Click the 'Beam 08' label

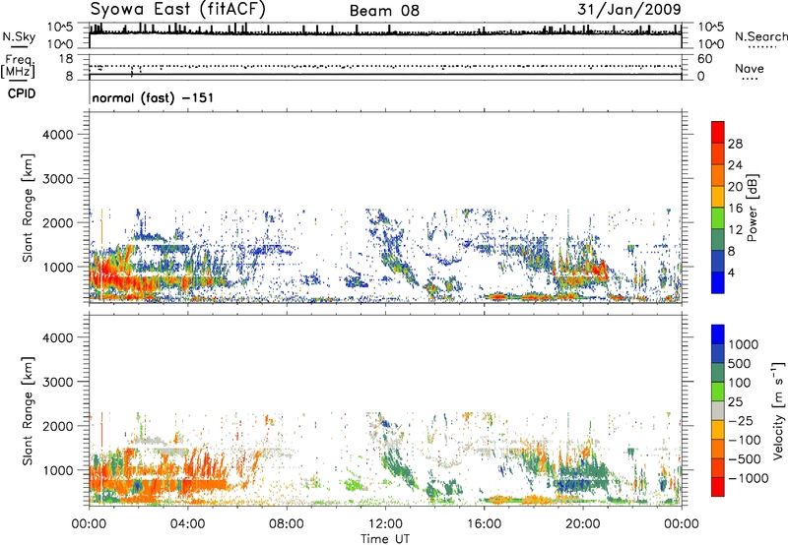click(384, 11)
